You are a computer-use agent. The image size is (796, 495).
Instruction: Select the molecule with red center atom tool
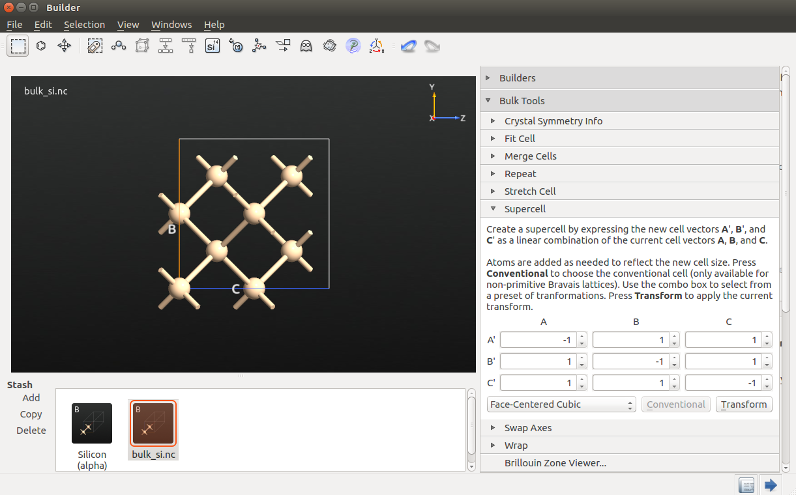tap(259, 46)
